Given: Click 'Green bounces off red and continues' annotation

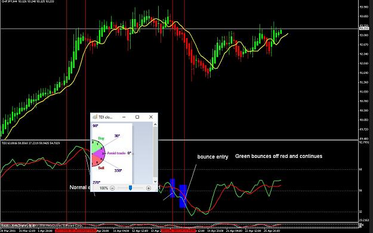Looking at the screenshot, I should click(279, 156).
